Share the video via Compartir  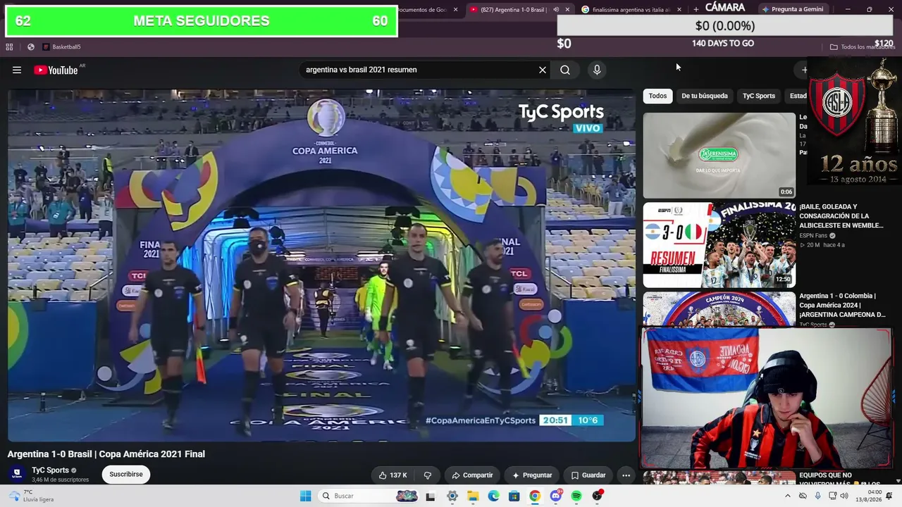click(x=472, y=475)
